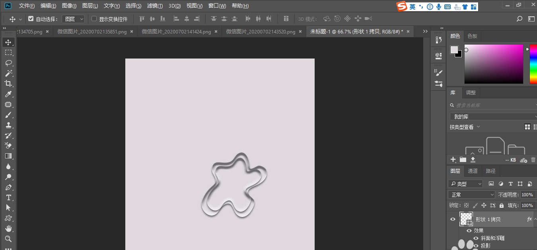
Task: Select the History Brush tool
Action: click(8, 135)
